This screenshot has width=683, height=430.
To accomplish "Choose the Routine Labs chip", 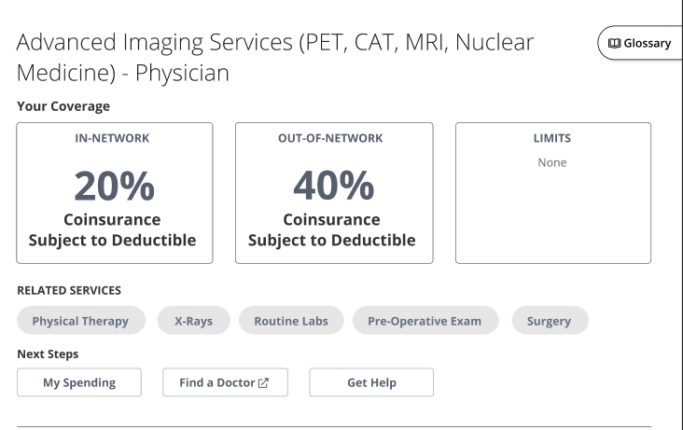I will [x=291, y=321].
